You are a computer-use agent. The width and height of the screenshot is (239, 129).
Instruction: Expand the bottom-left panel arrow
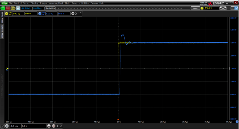[2, 126]
